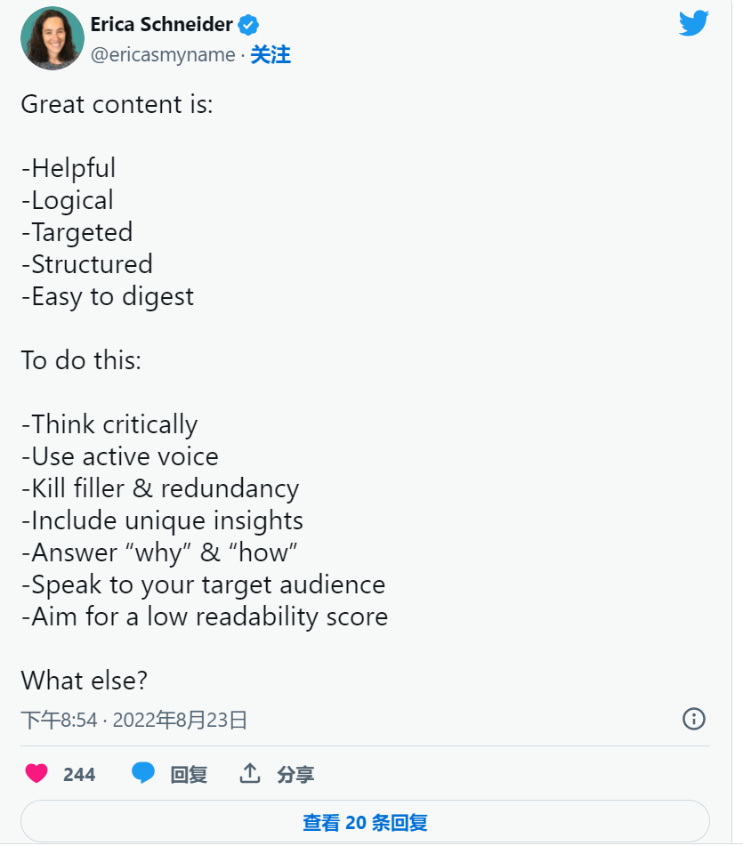Viewport: 743px width, 846px height.
Task: Open the tweet timestamp 下午8:54
Action: (x=59, y=720)
